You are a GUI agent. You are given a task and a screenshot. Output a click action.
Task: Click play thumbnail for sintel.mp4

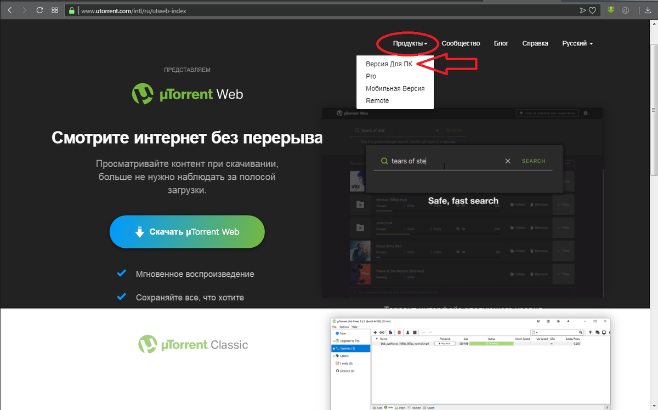(x=360, y=227)
